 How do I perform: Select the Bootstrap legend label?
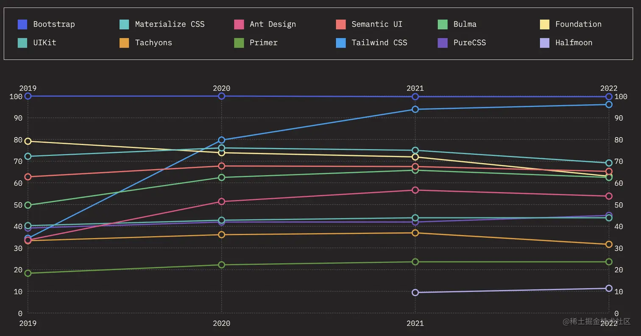click(x=54, y=24)
